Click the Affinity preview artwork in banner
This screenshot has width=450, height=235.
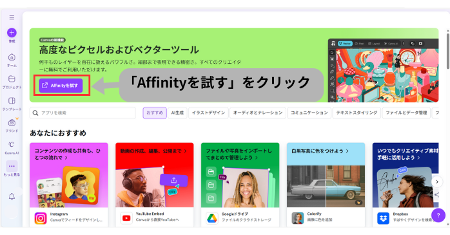pos(387,75)
